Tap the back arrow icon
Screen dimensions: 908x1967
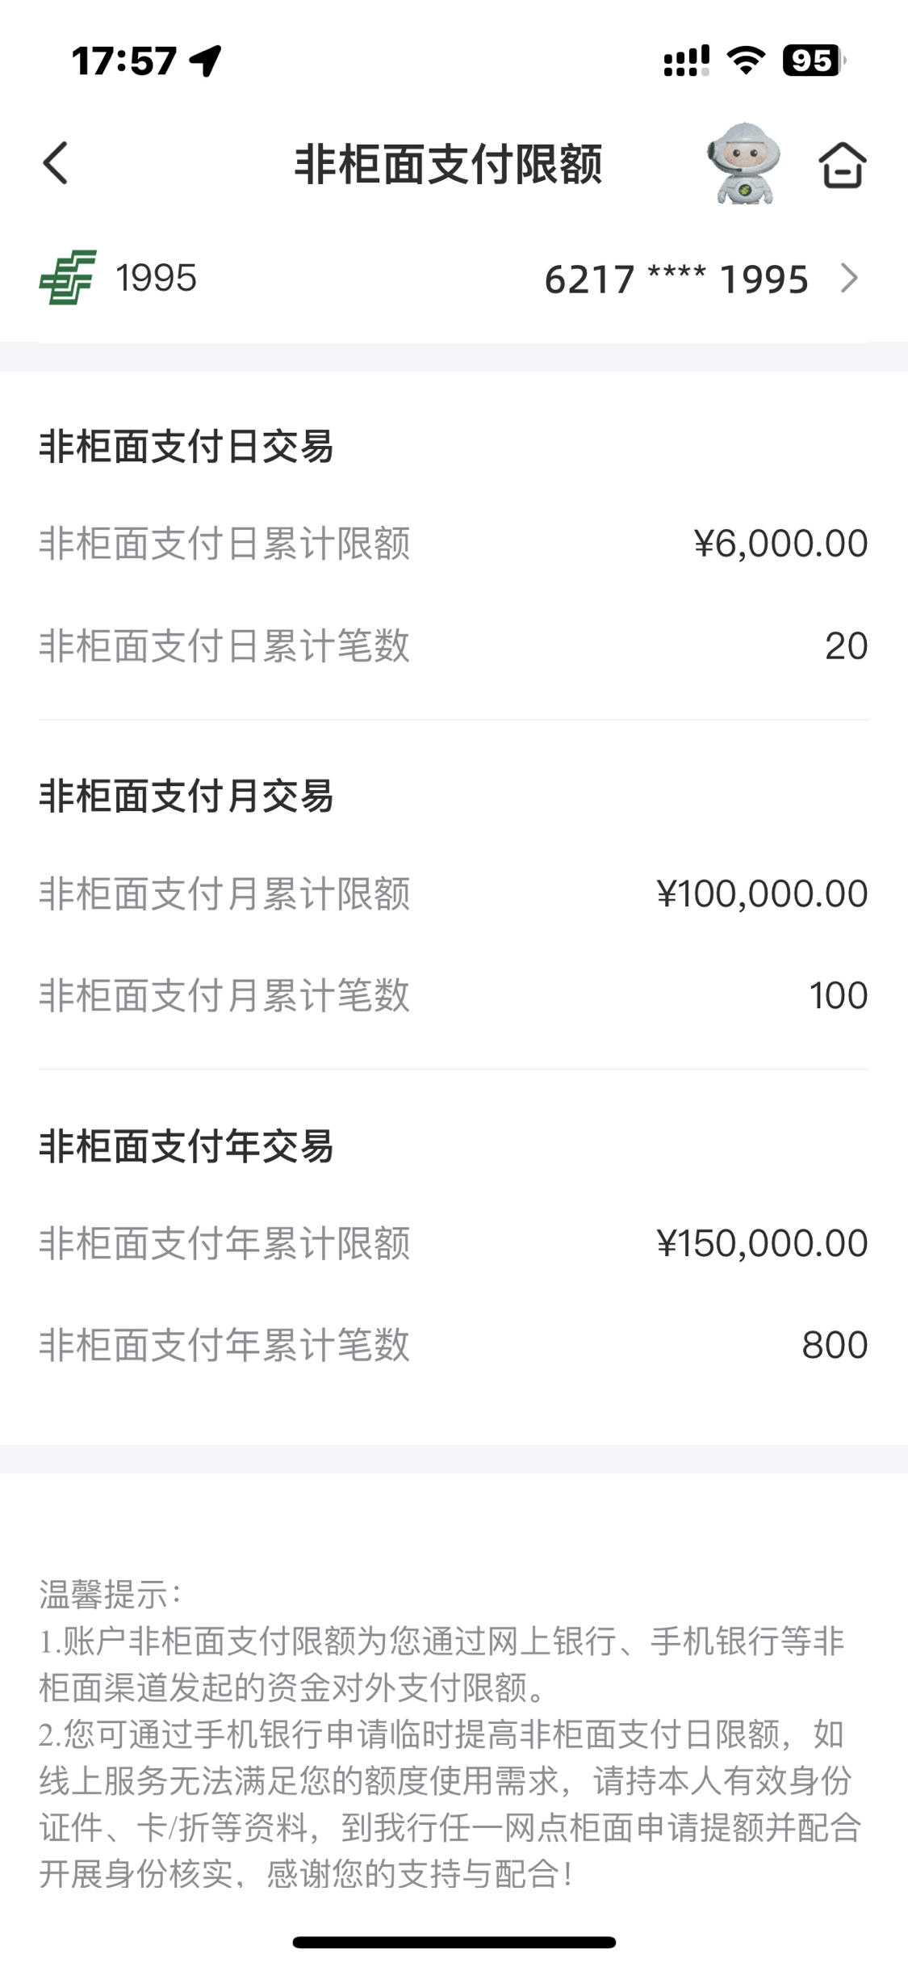coord(55,163)
